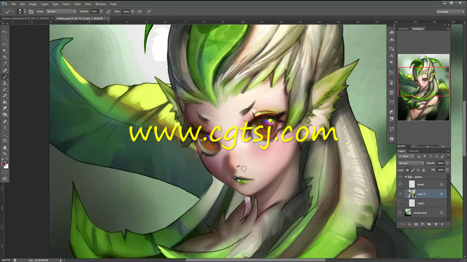This screenshot has height=262, width=467.
Task: Open brush Flow slider dropdown
Action: [x=133, y=12]
